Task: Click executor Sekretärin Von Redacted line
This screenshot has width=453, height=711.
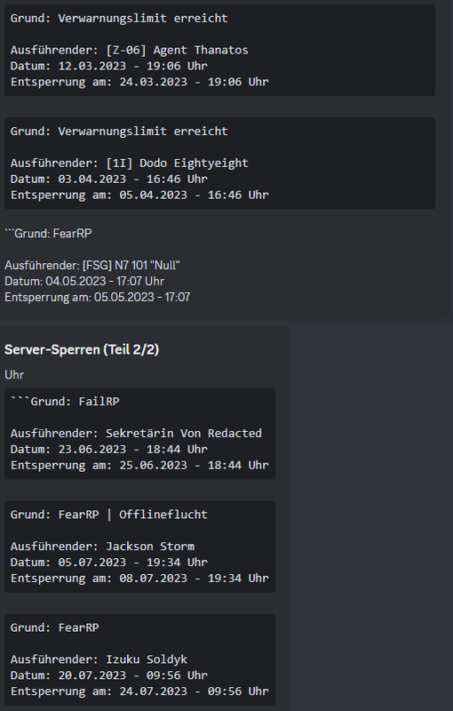Action: pos(137,434)
